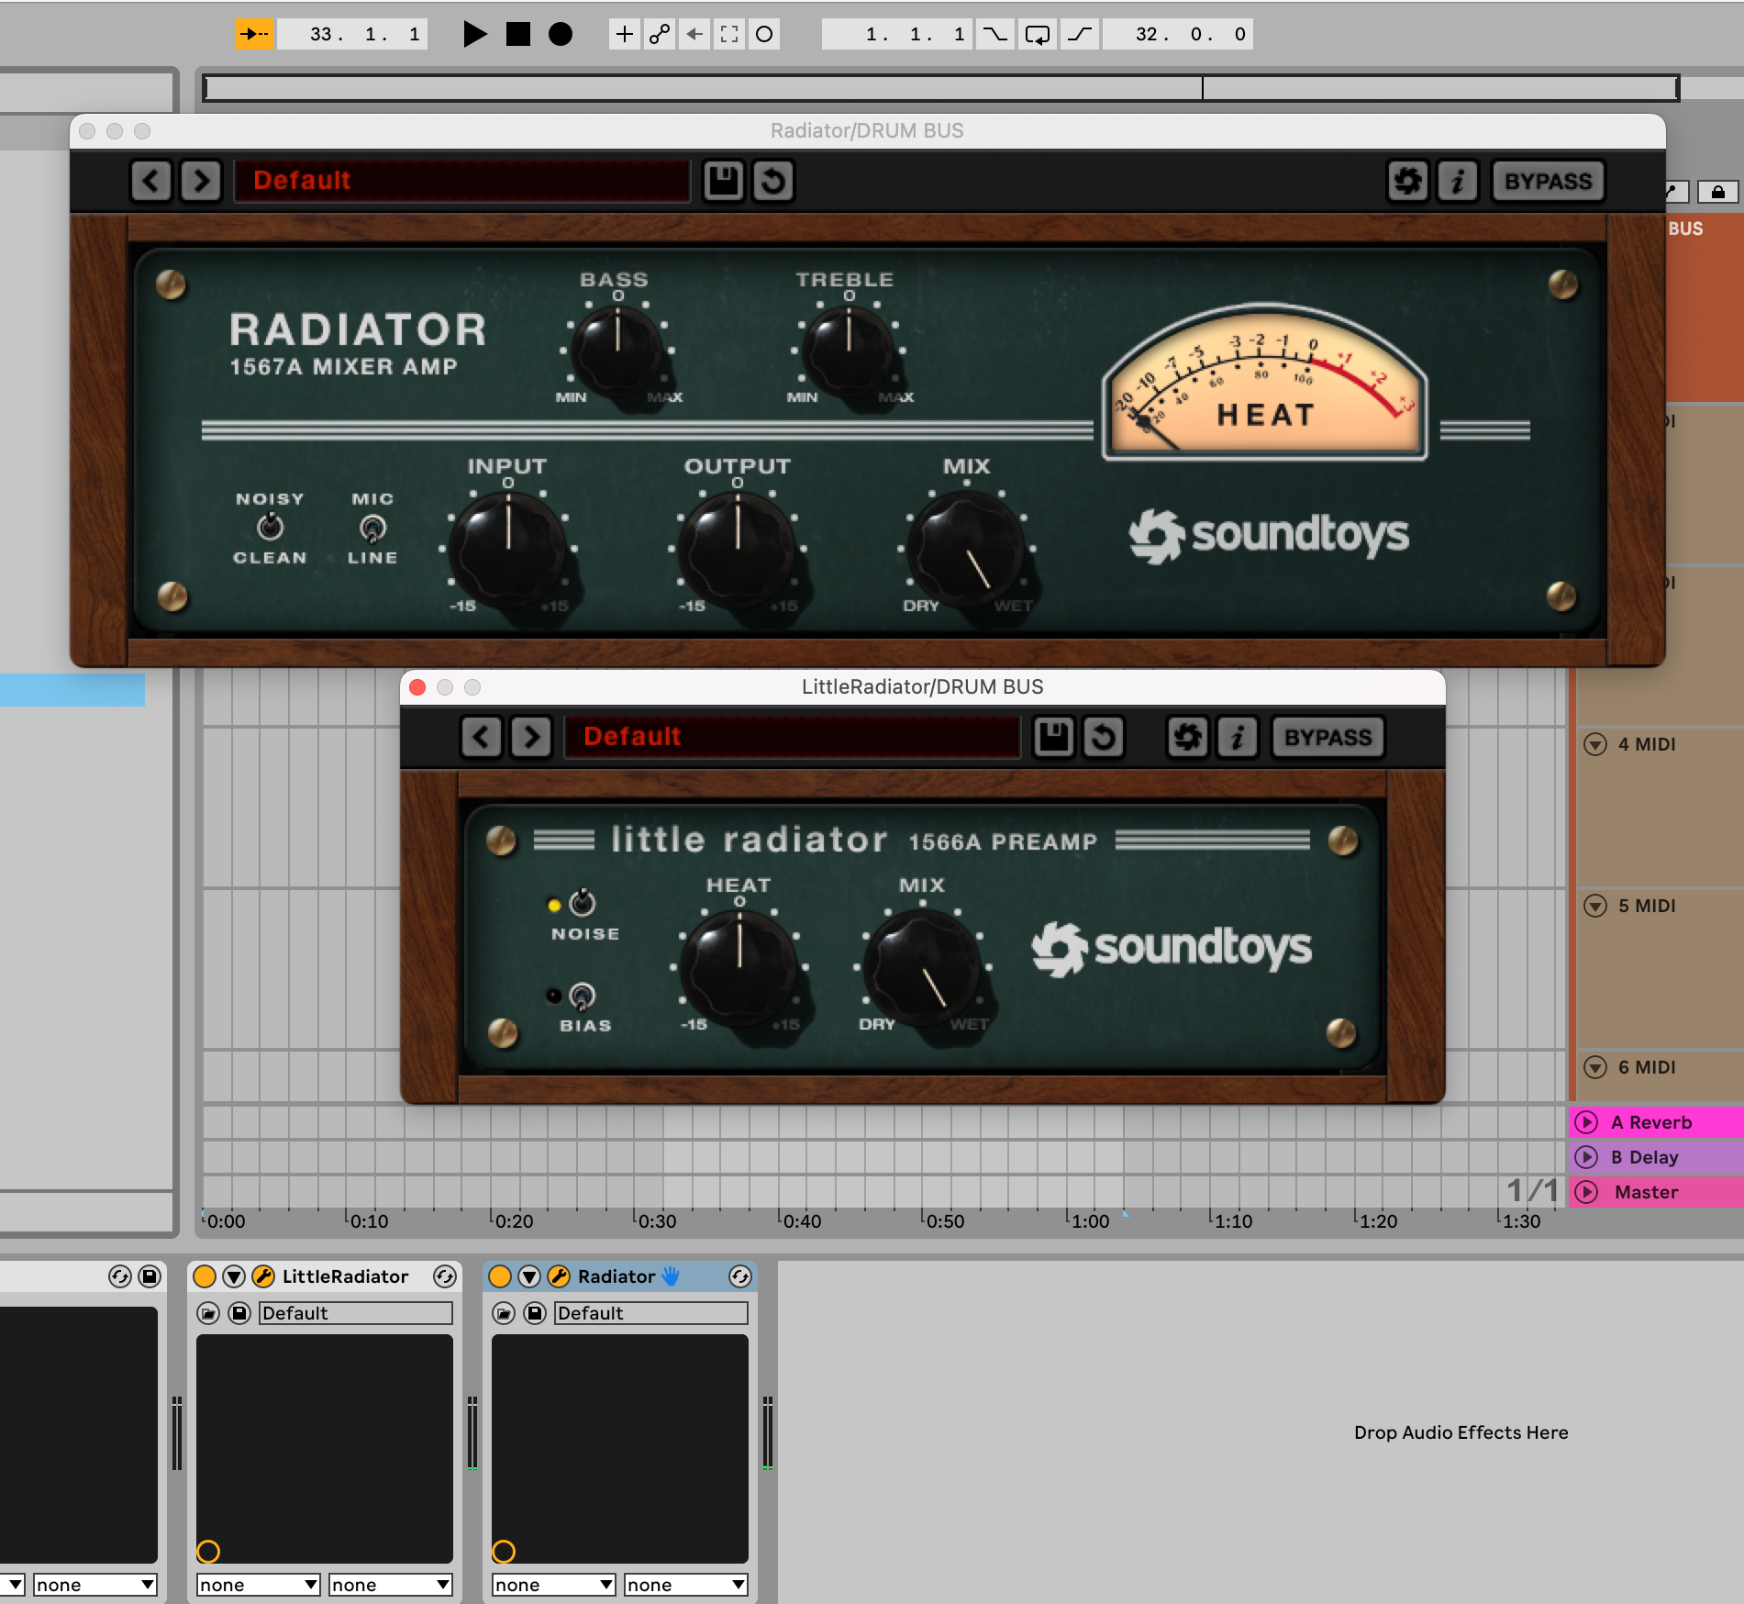
Task: Go to next preset in Radiator window
Action: (x=201, y=181)
